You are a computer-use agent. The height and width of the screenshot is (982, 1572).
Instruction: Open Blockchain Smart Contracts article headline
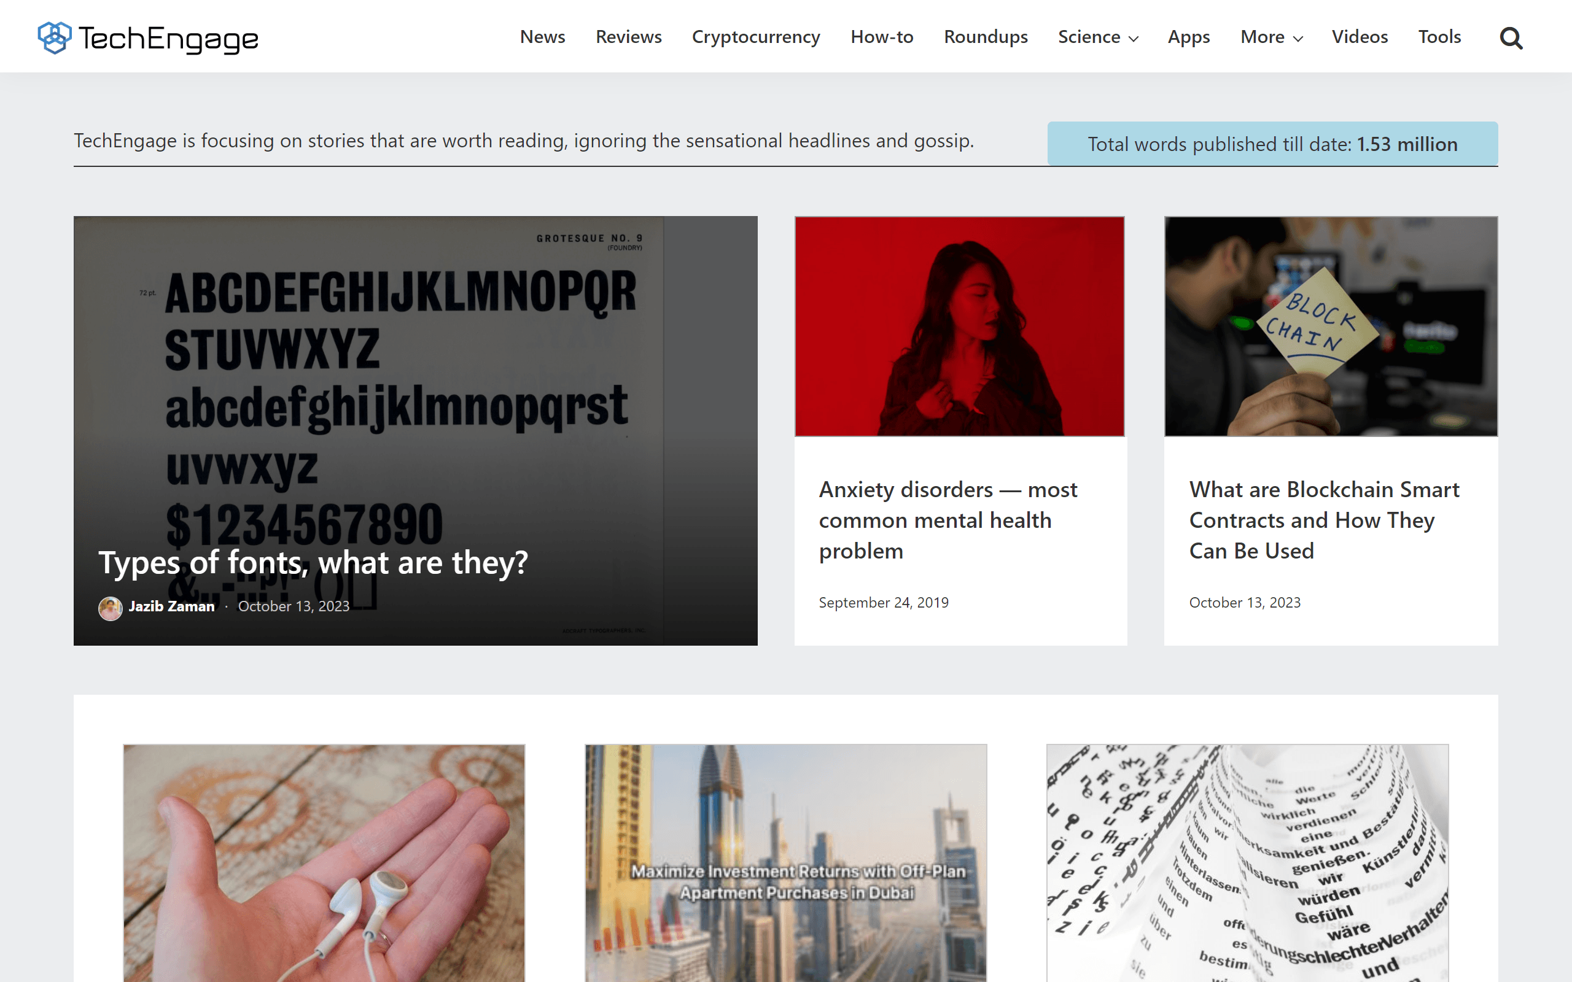pos(1324,520)
